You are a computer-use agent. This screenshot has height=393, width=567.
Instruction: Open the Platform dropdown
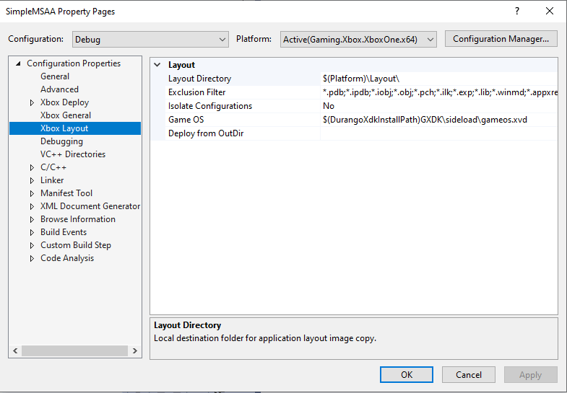point(358,40)
